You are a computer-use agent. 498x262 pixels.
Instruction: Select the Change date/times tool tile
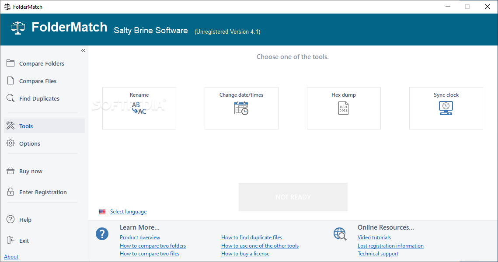(241, 108)
